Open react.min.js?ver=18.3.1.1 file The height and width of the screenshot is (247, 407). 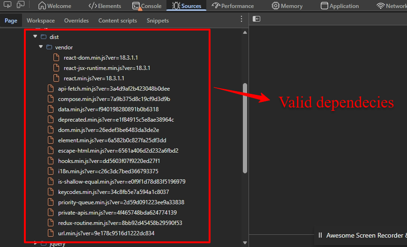tap(94, 78)
